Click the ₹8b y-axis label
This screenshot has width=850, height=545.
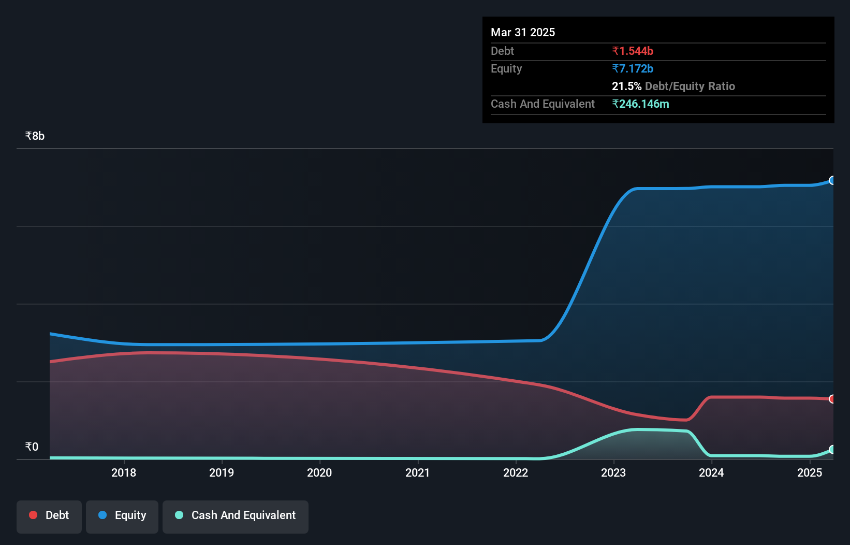[35, 136]
